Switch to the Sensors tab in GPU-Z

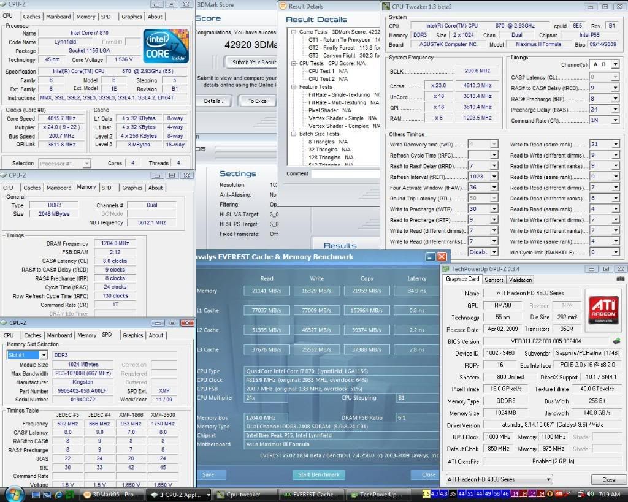point(494,280)
